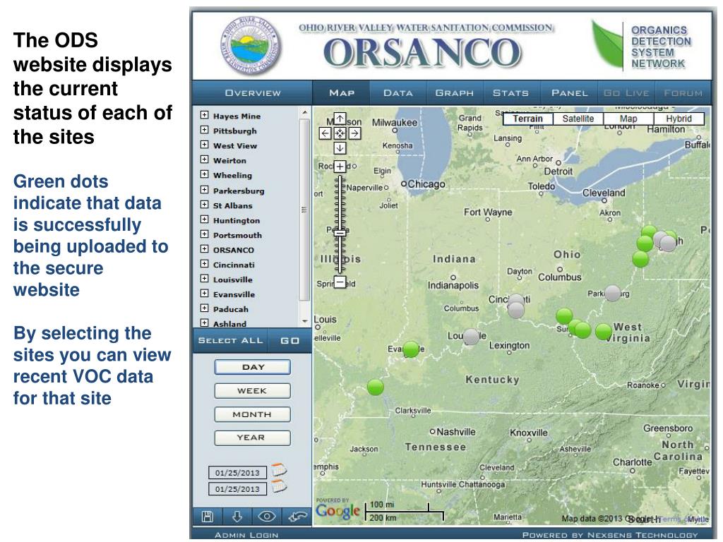Switch to the Panel tab
This screenshot has width=723, height=542.
click(x=570, y=93)
